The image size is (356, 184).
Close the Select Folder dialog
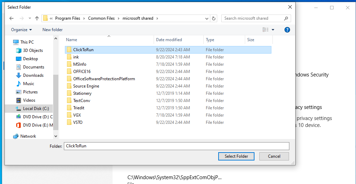click(x=290, y=7)
